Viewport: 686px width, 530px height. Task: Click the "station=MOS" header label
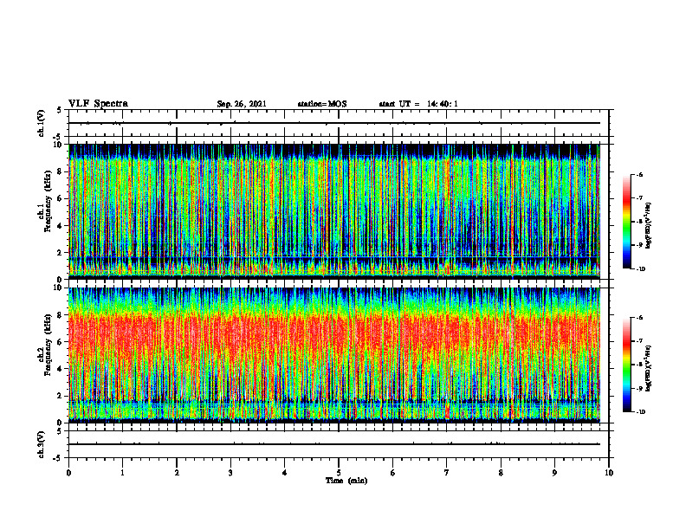point(322,104)
